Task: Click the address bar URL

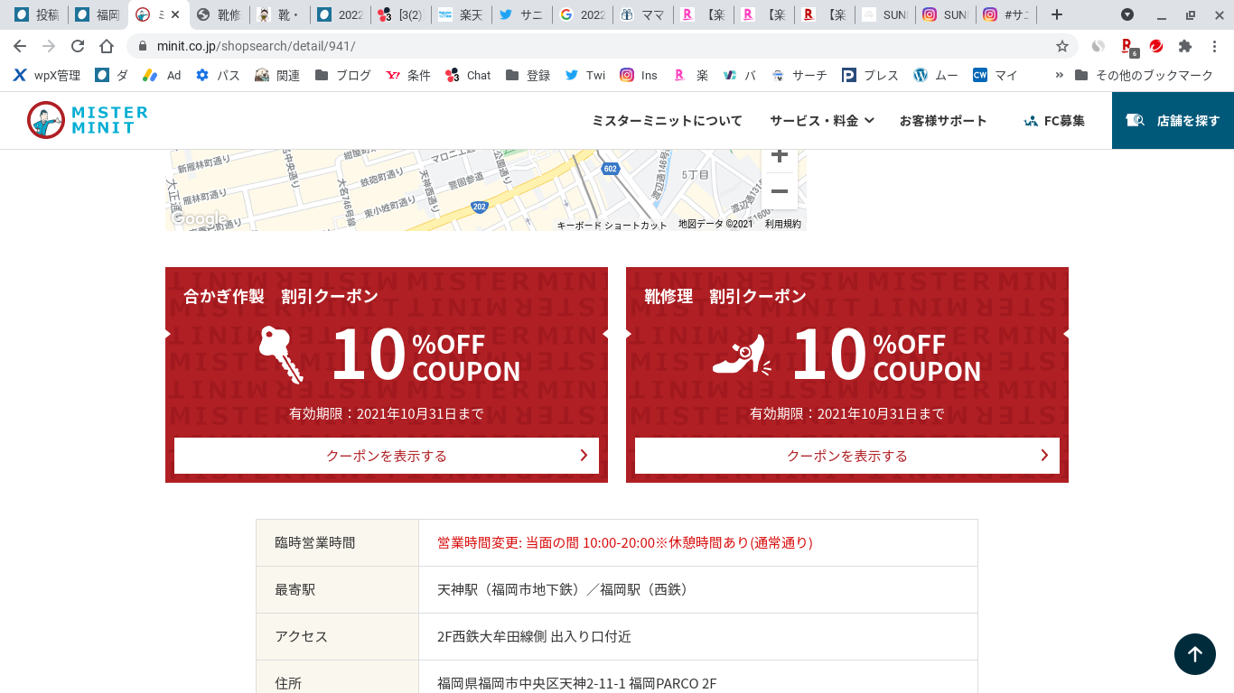Action: (x=256, y=46)
